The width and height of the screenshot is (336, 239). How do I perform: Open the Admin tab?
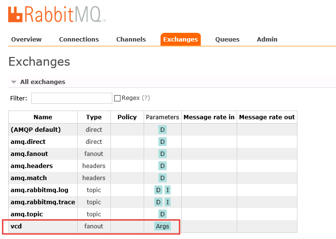(267, 40)
